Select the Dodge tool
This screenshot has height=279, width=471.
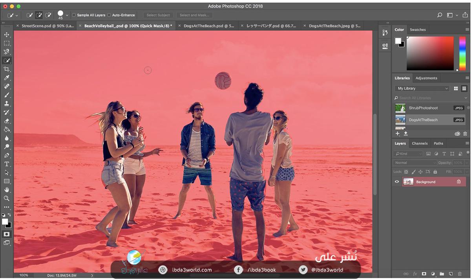(x=7, y=147)
